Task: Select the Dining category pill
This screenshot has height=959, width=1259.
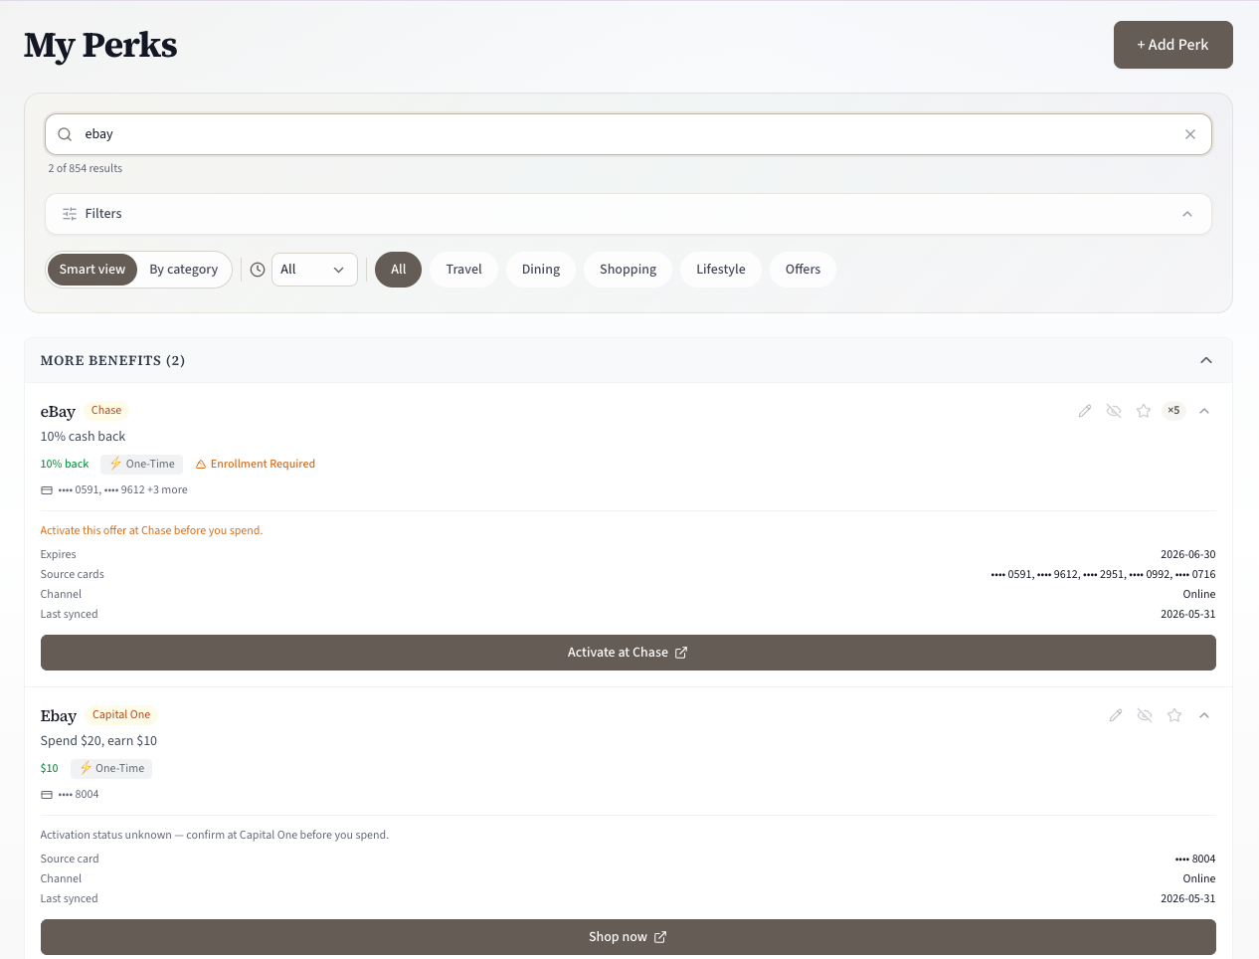Action: click(541, 270)
